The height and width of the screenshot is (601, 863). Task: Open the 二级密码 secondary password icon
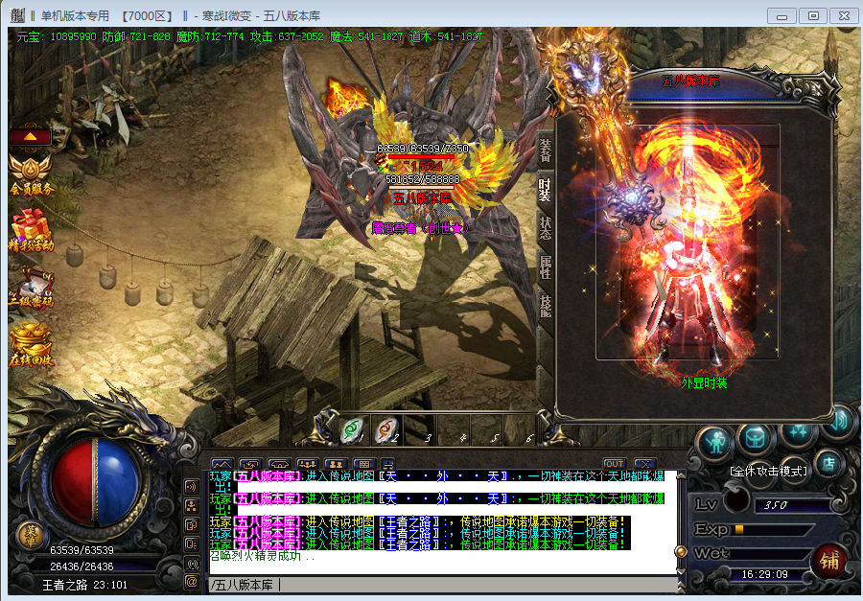[x=31, y=288]
